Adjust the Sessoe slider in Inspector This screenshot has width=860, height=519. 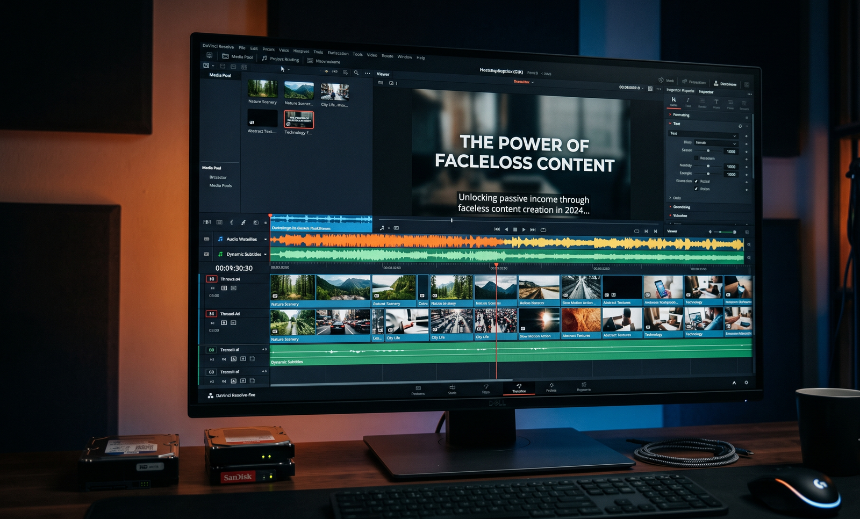pyautogui.click(x=708, y=151)
